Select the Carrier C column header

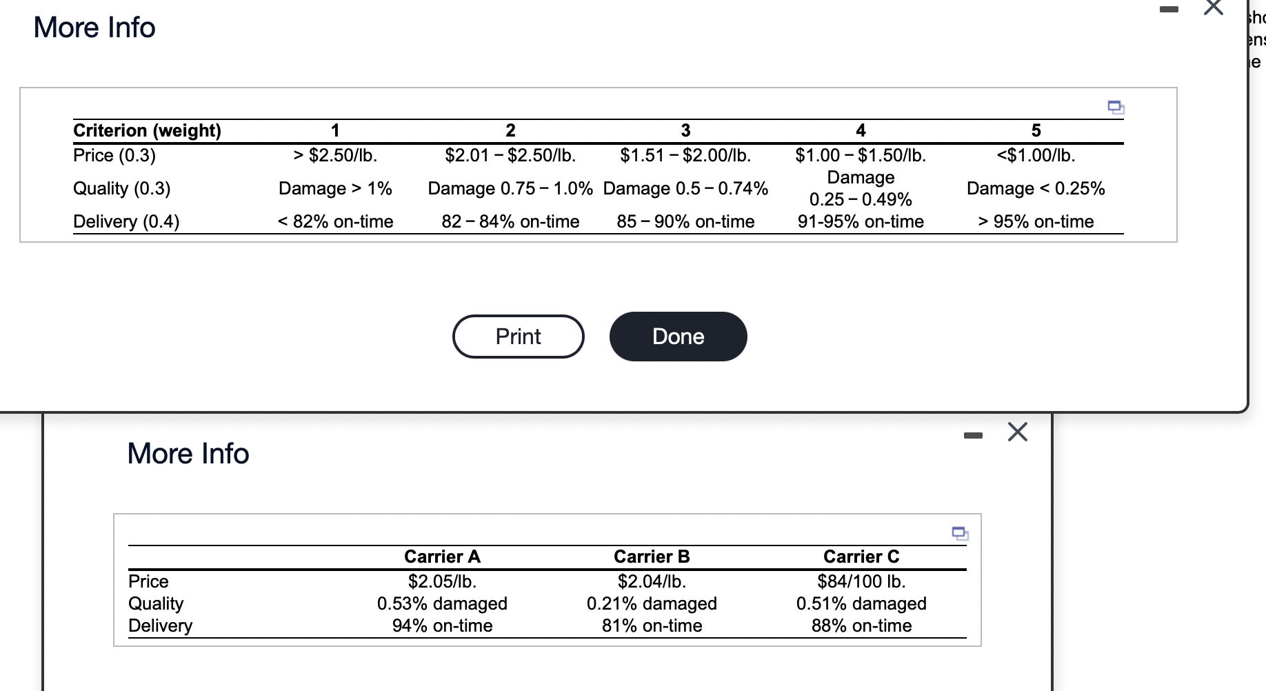click(861, 557)
